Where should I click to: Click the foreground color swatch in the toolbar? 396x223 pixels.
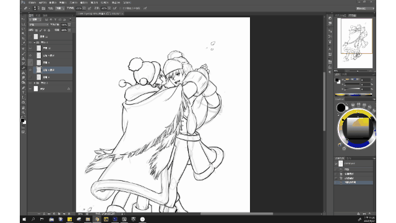coord(22,120)
